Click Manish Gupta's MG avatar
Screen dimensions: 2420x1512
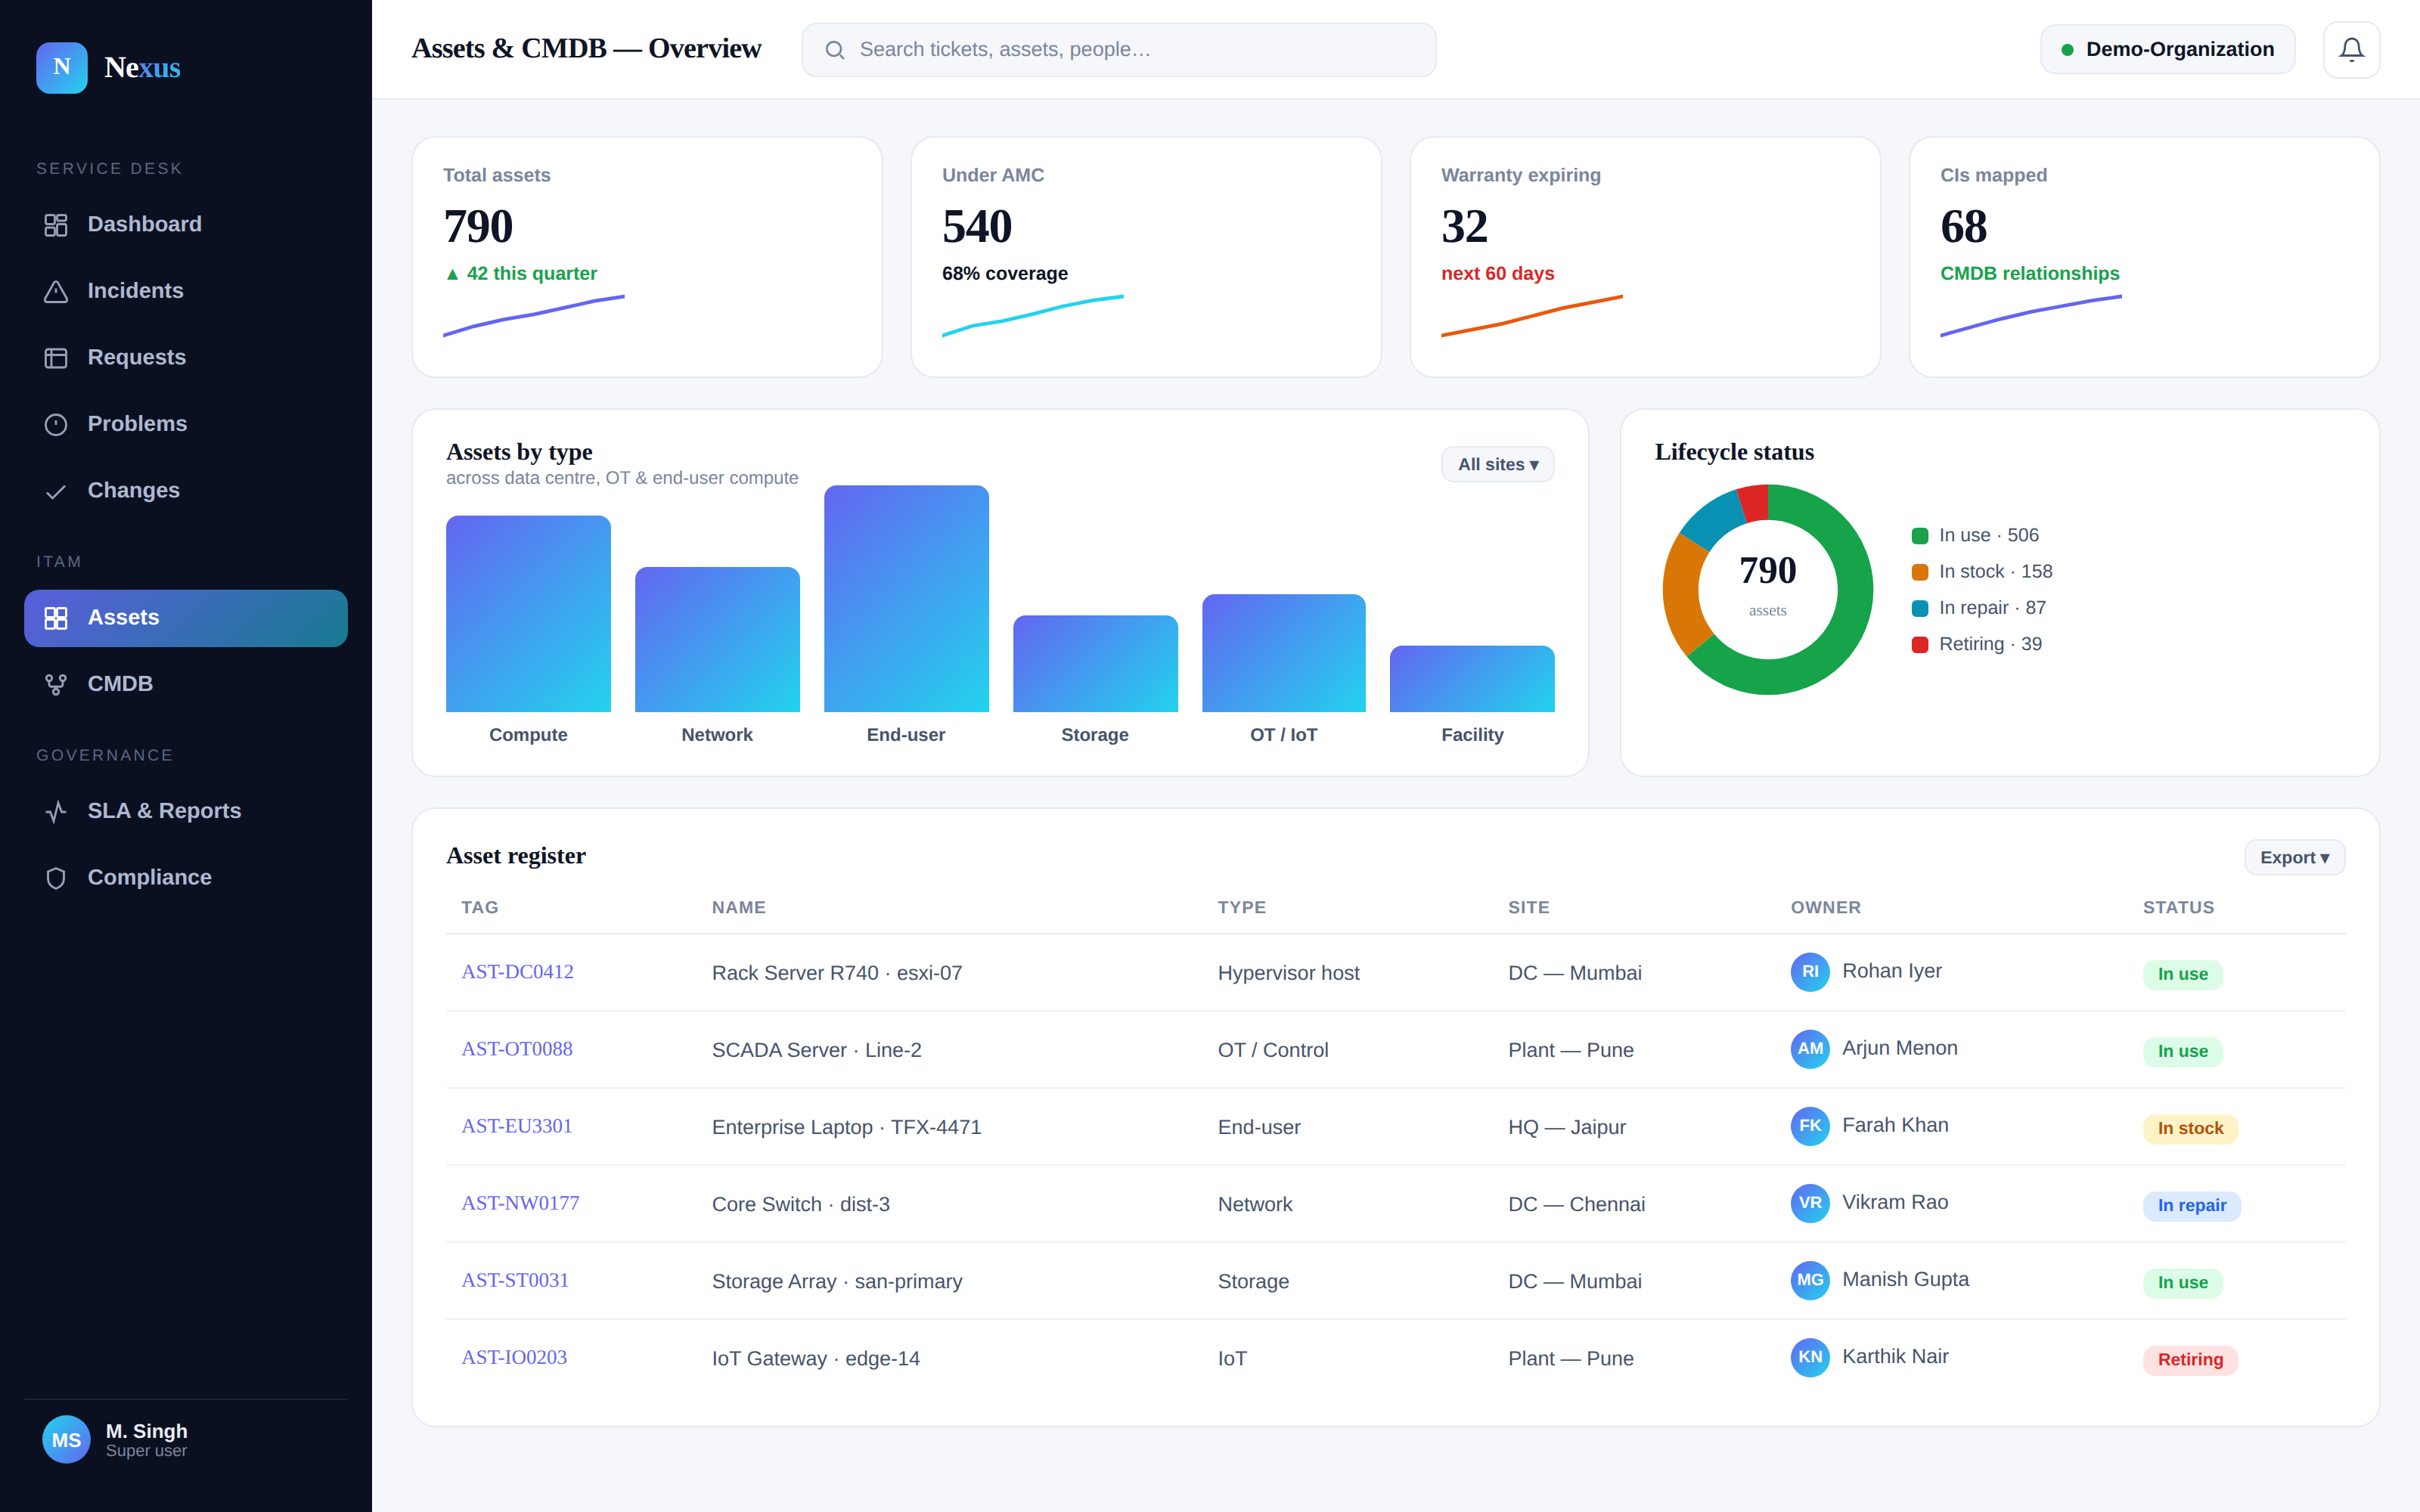tap(1810, 1279)
